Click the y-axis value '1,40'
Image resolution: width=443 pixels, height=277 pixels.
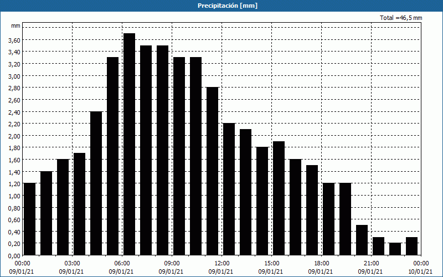tap(14, 172)
